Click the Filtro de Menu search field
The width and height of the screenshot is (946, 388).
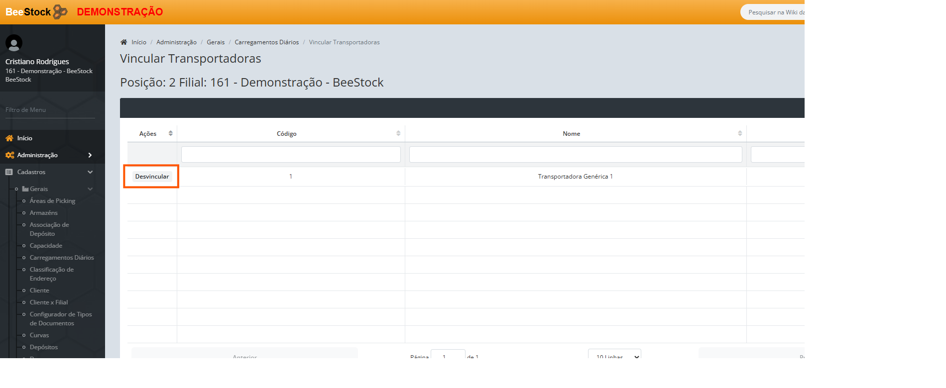click(50, 110)
